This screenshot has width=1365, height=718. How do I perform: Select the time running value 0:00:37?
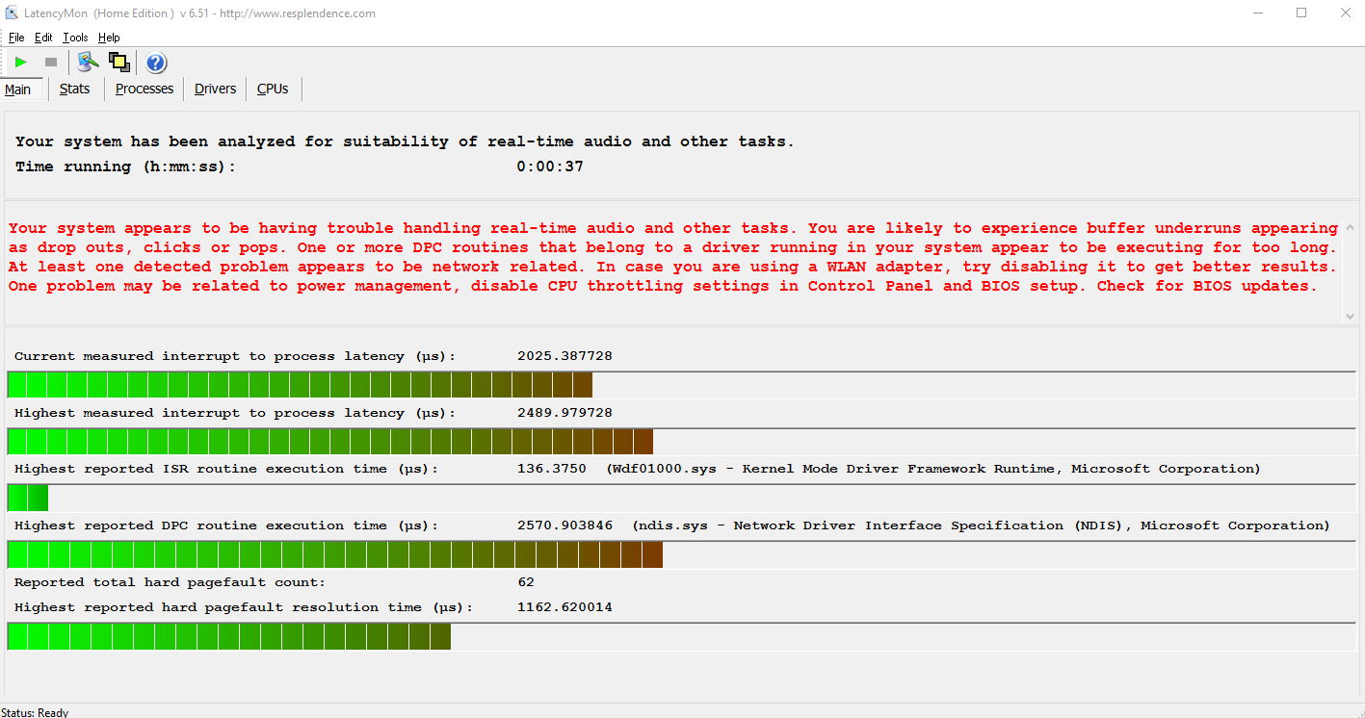[x=550, y=167]
